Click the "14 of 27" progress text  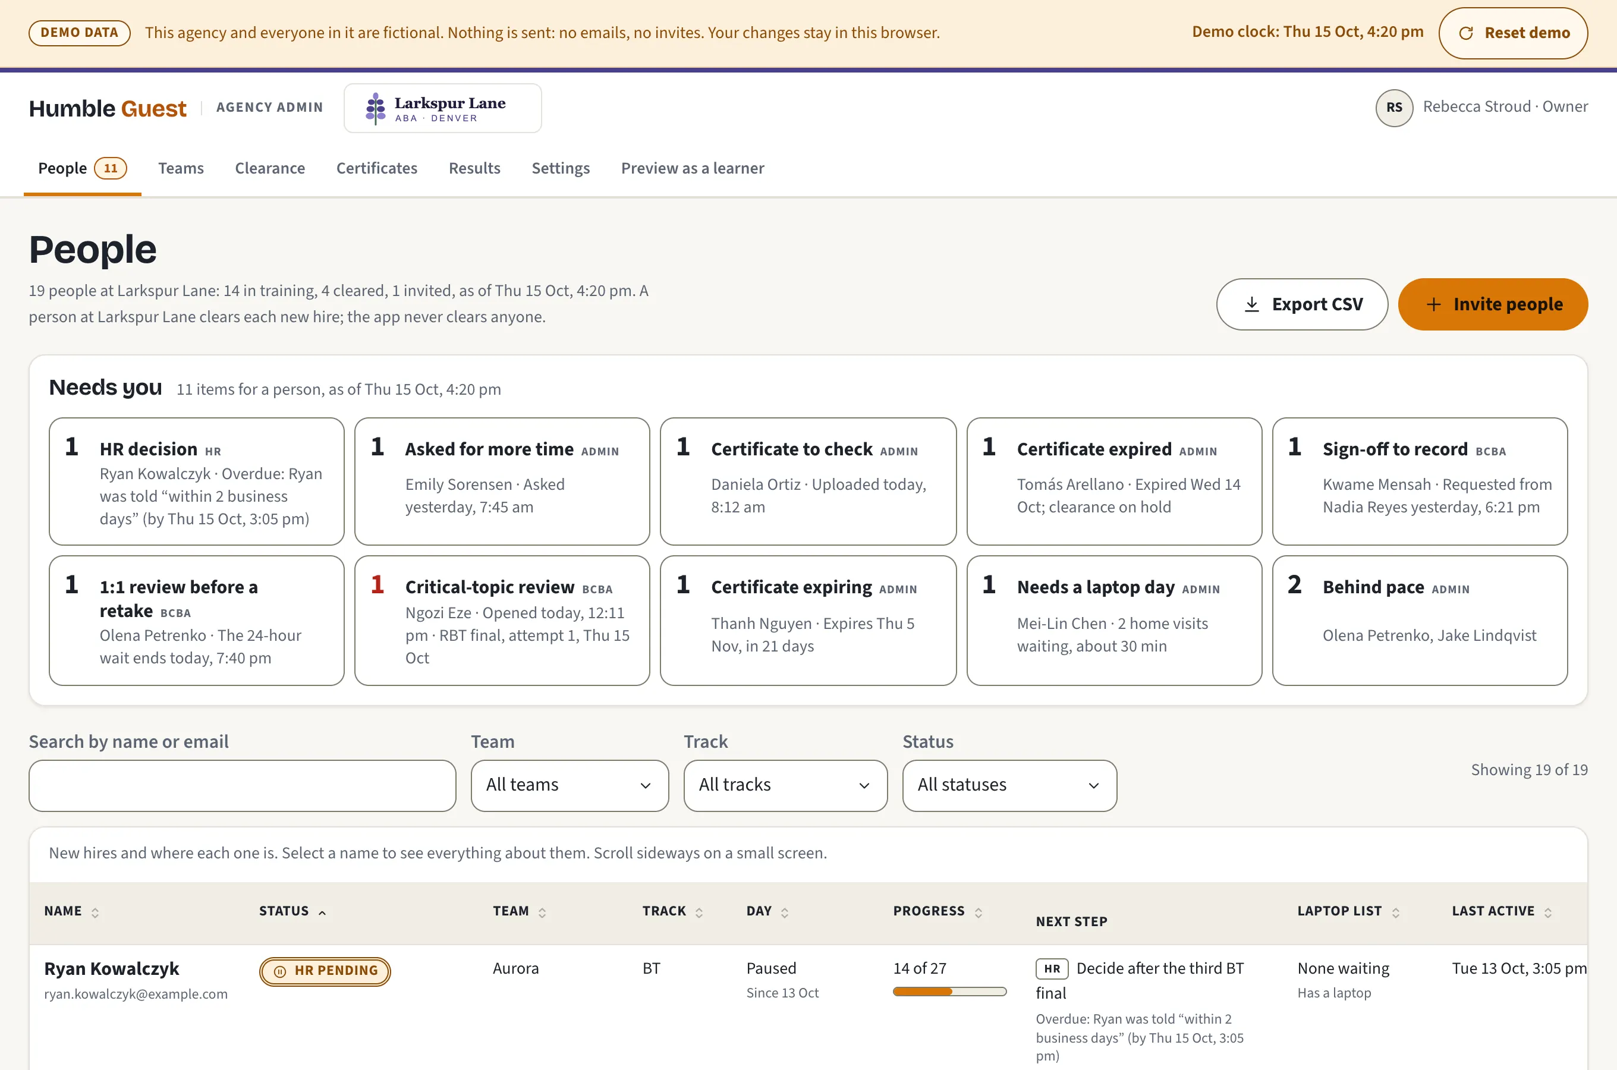pos(920,968)
